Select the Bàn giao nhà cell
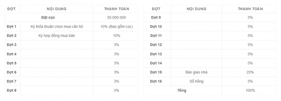 pyautogui.click(x=196, y=72)
